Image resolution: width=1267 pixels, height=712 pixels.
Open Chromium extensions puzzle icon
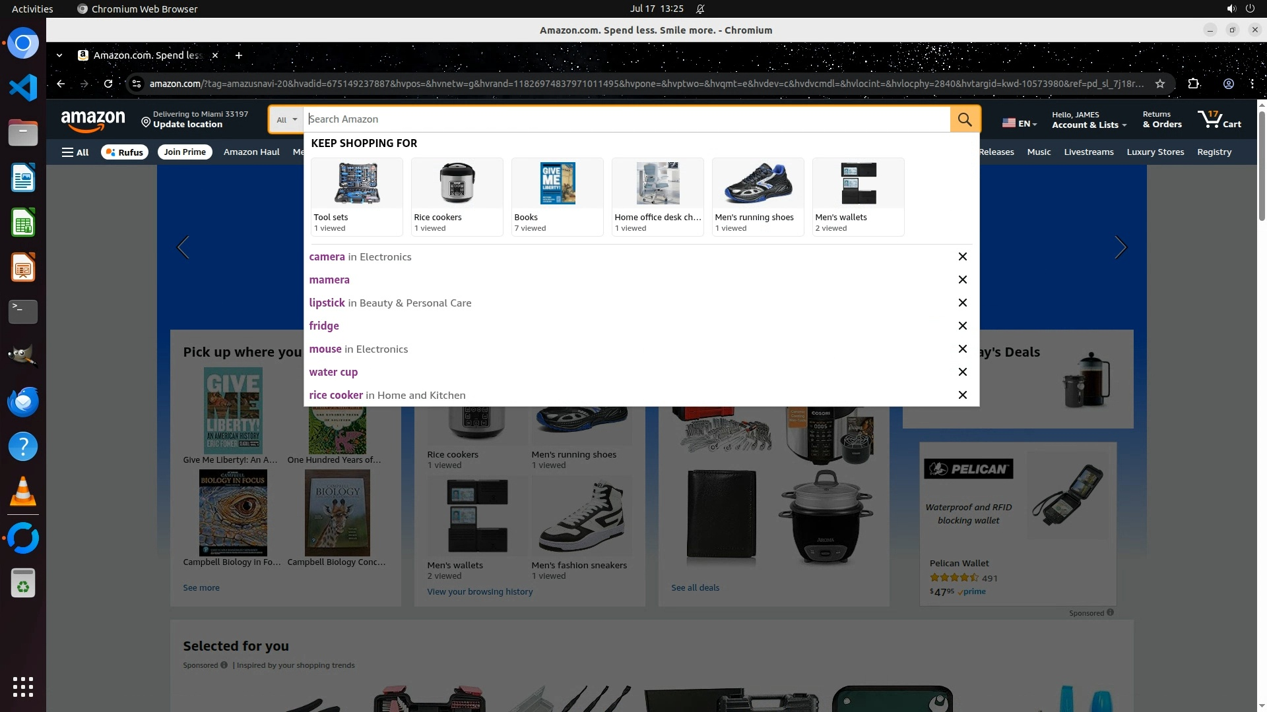click(1193, 84)
